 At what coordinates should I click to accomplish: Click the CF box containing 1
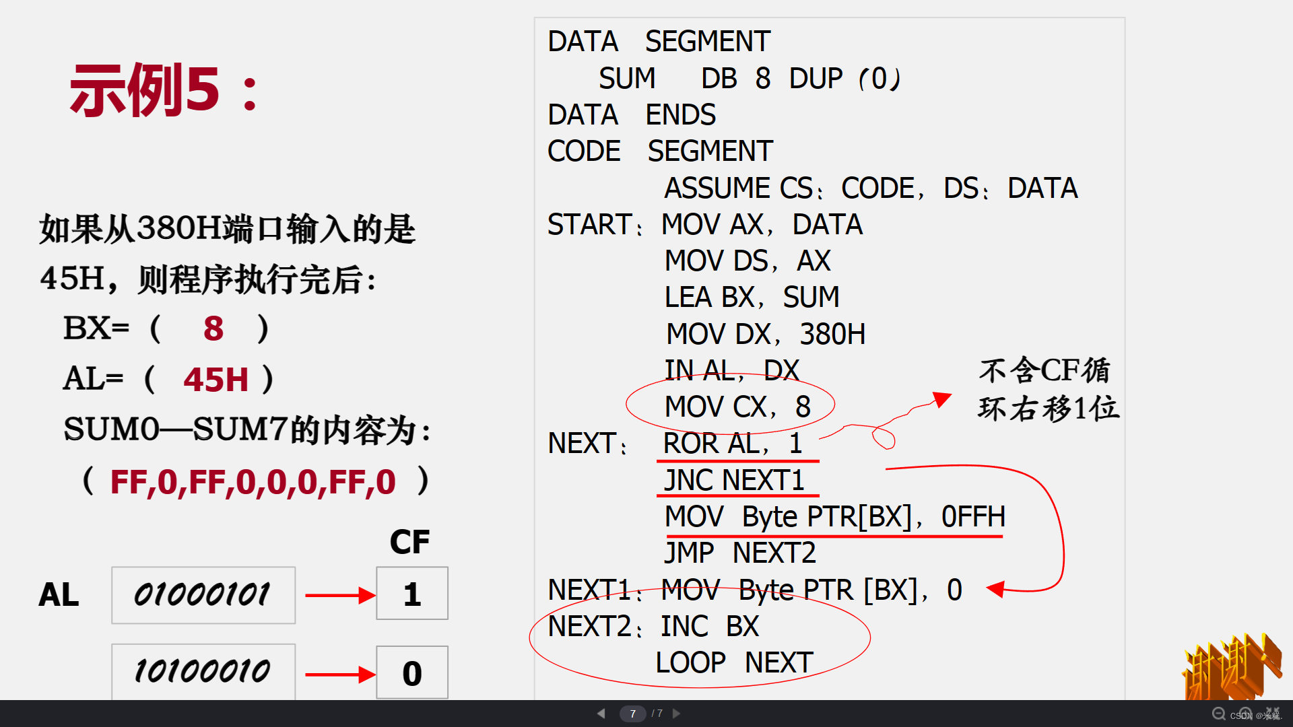(411, 594)
